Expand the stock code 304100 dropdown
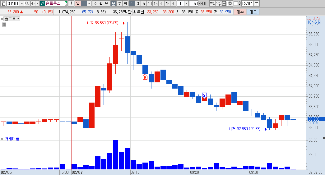Image resolution: width=325 pixels, height=175 pixels. click(x=22, y=3)
